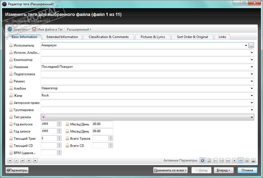This screenshot has width=263, height=178.
Task: Toggle the 'a-b' parameter icon
Action: pos(228,160)
